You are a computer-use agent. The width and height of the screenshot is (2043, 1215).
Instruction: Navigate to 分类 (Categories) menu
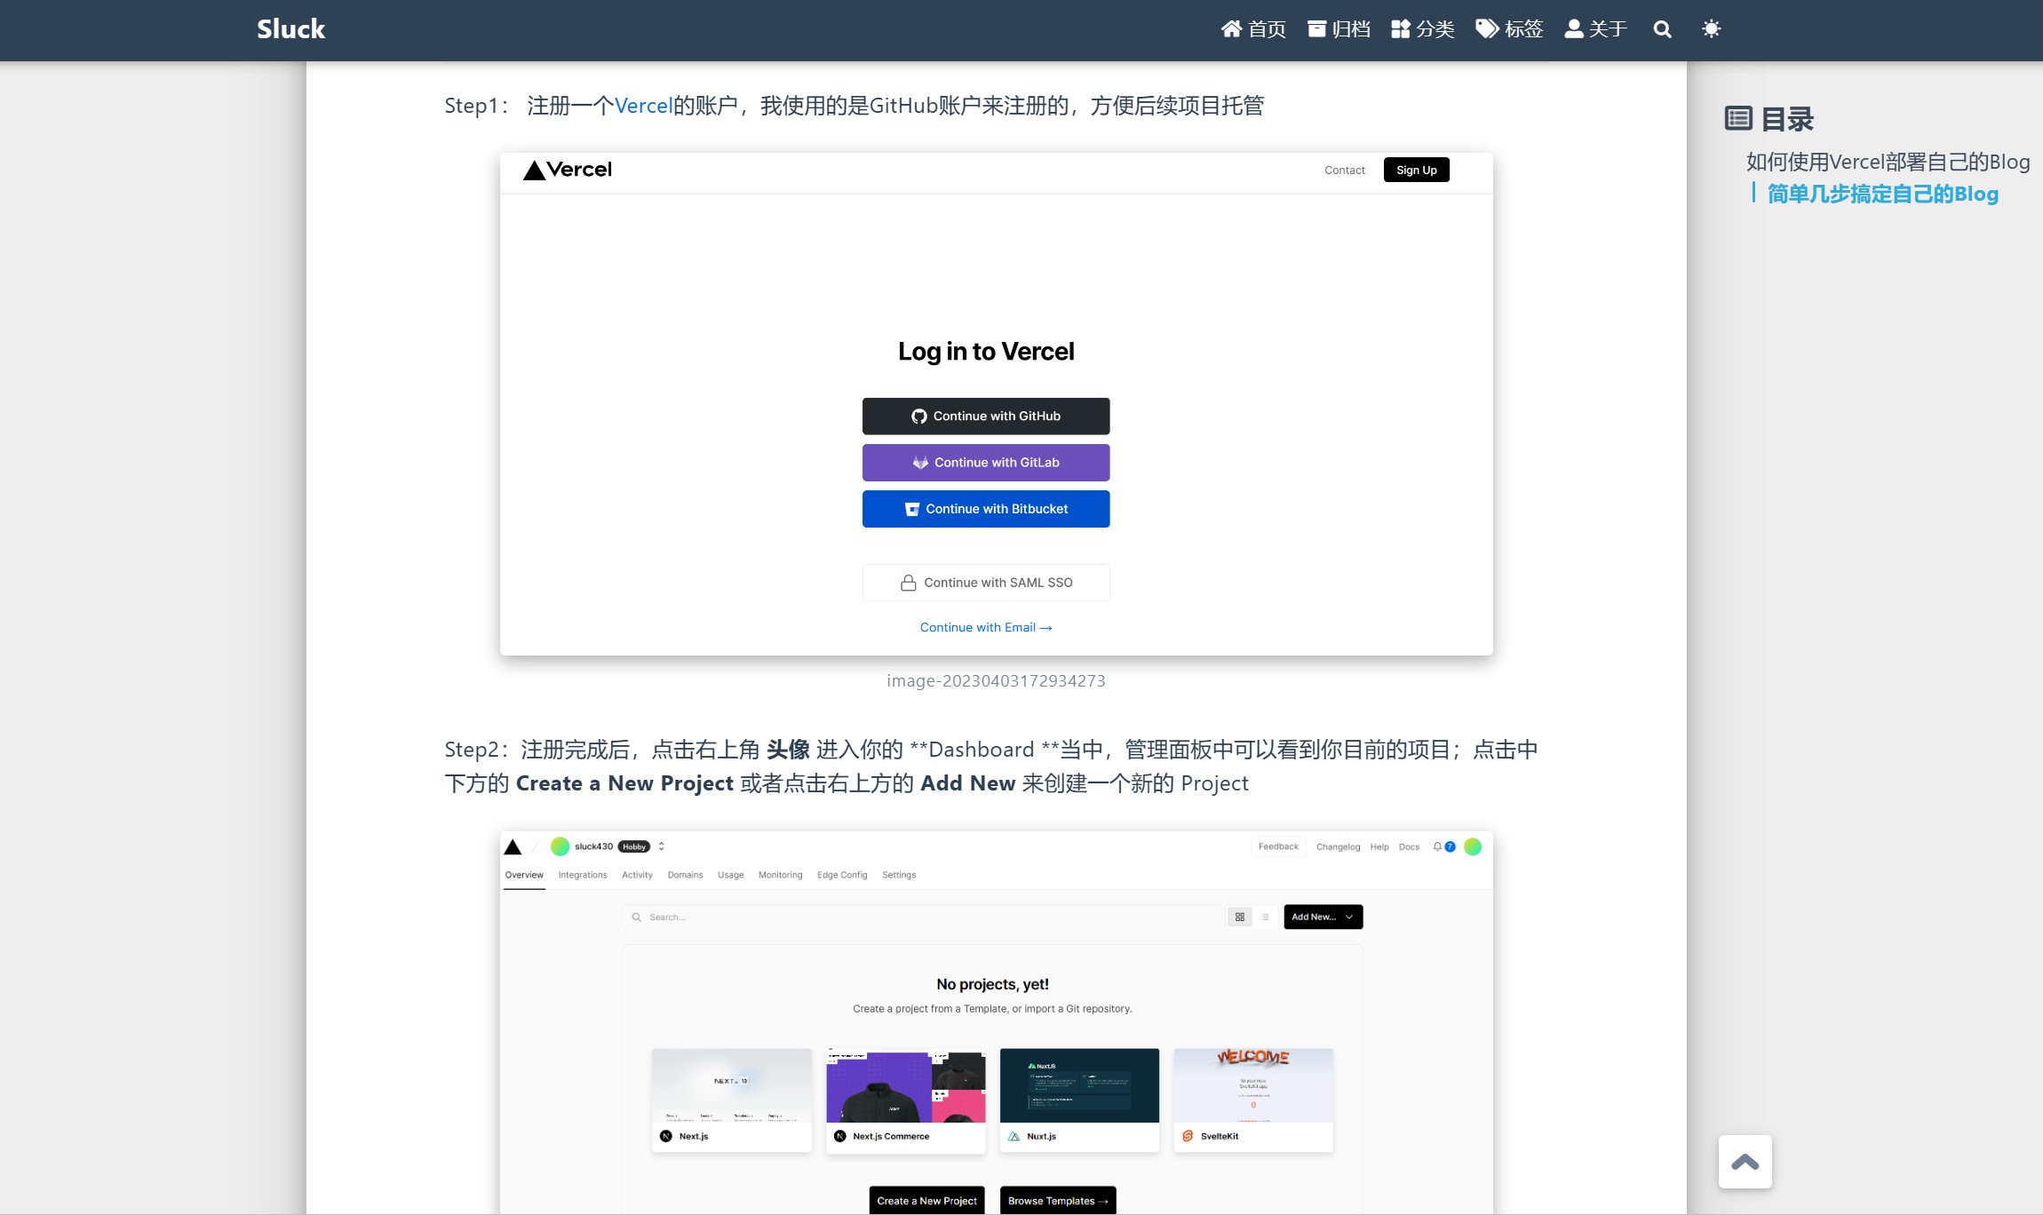coord(1431,29)
